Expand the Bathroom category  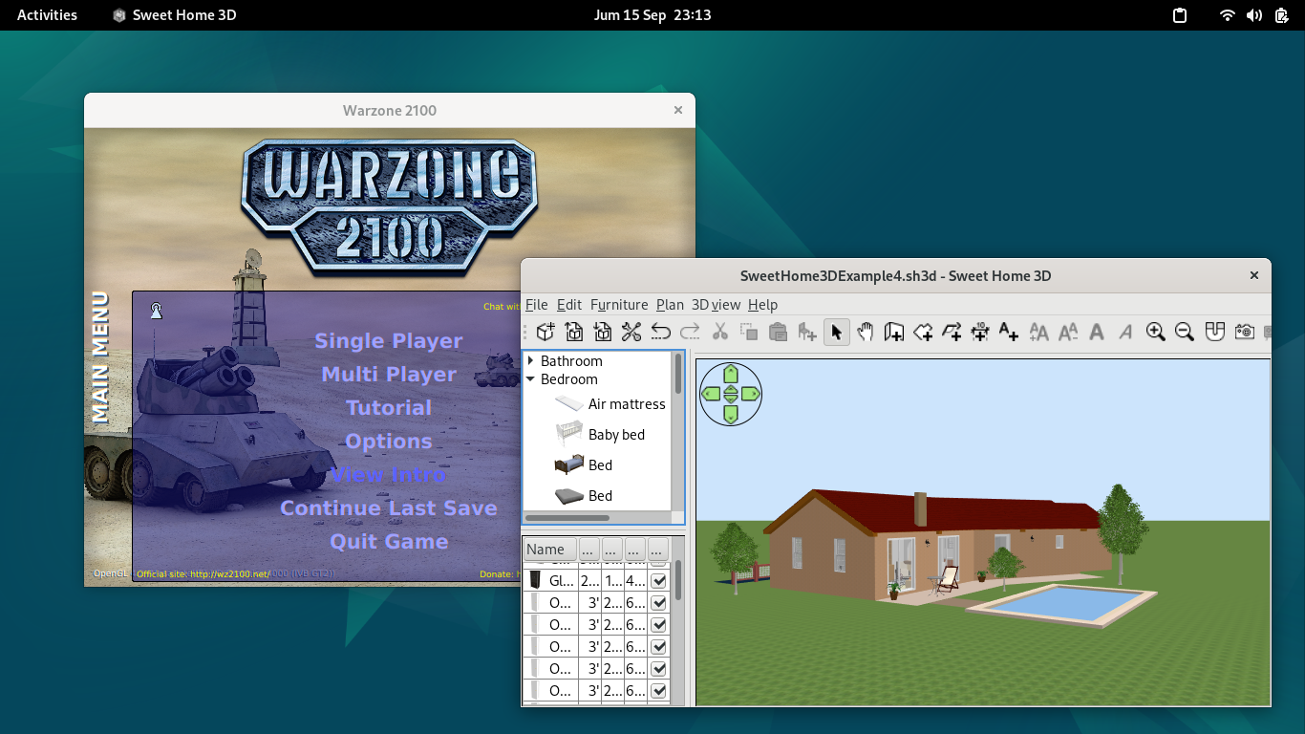coord(531,361)
